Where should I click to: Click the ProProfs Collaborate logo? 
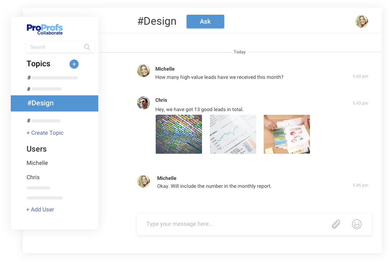click(x=45, y=29)
